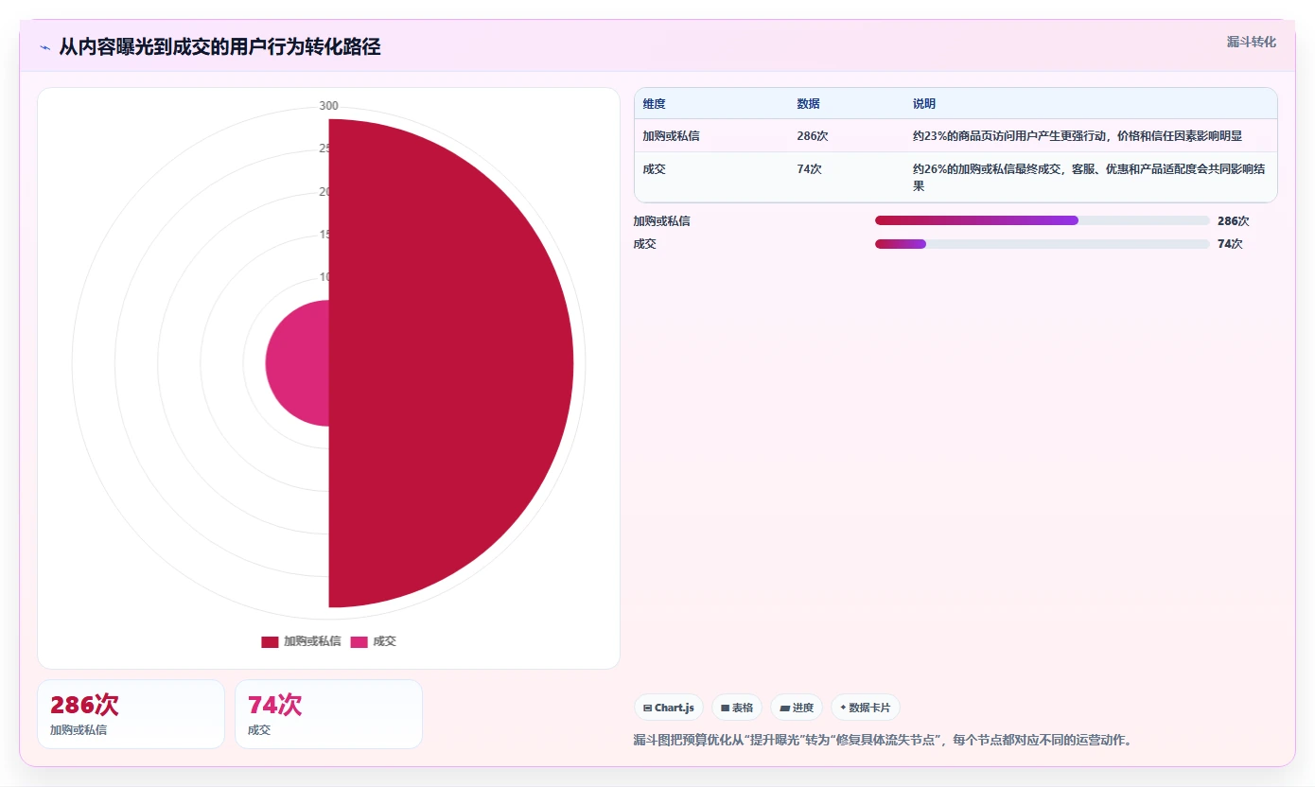
Task: Click the 成交 progress label
Action: click(x=645, y=244)
